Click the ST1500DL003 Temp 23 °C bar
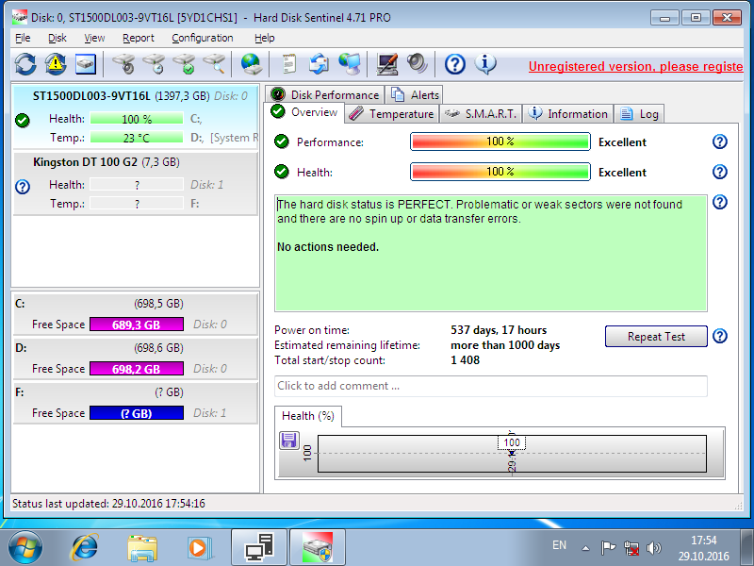Image resolution: width=754 pixels, height=566 pixels. pyautogui.click(x=137, y=138)
